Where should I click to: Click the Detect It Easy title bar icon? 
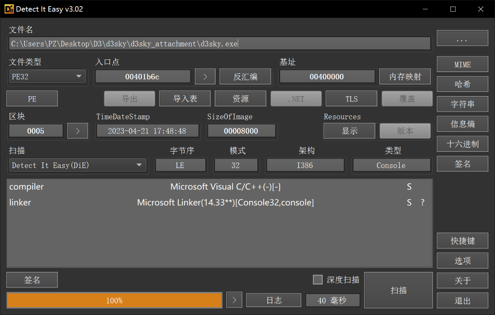(x=9, y=9)
